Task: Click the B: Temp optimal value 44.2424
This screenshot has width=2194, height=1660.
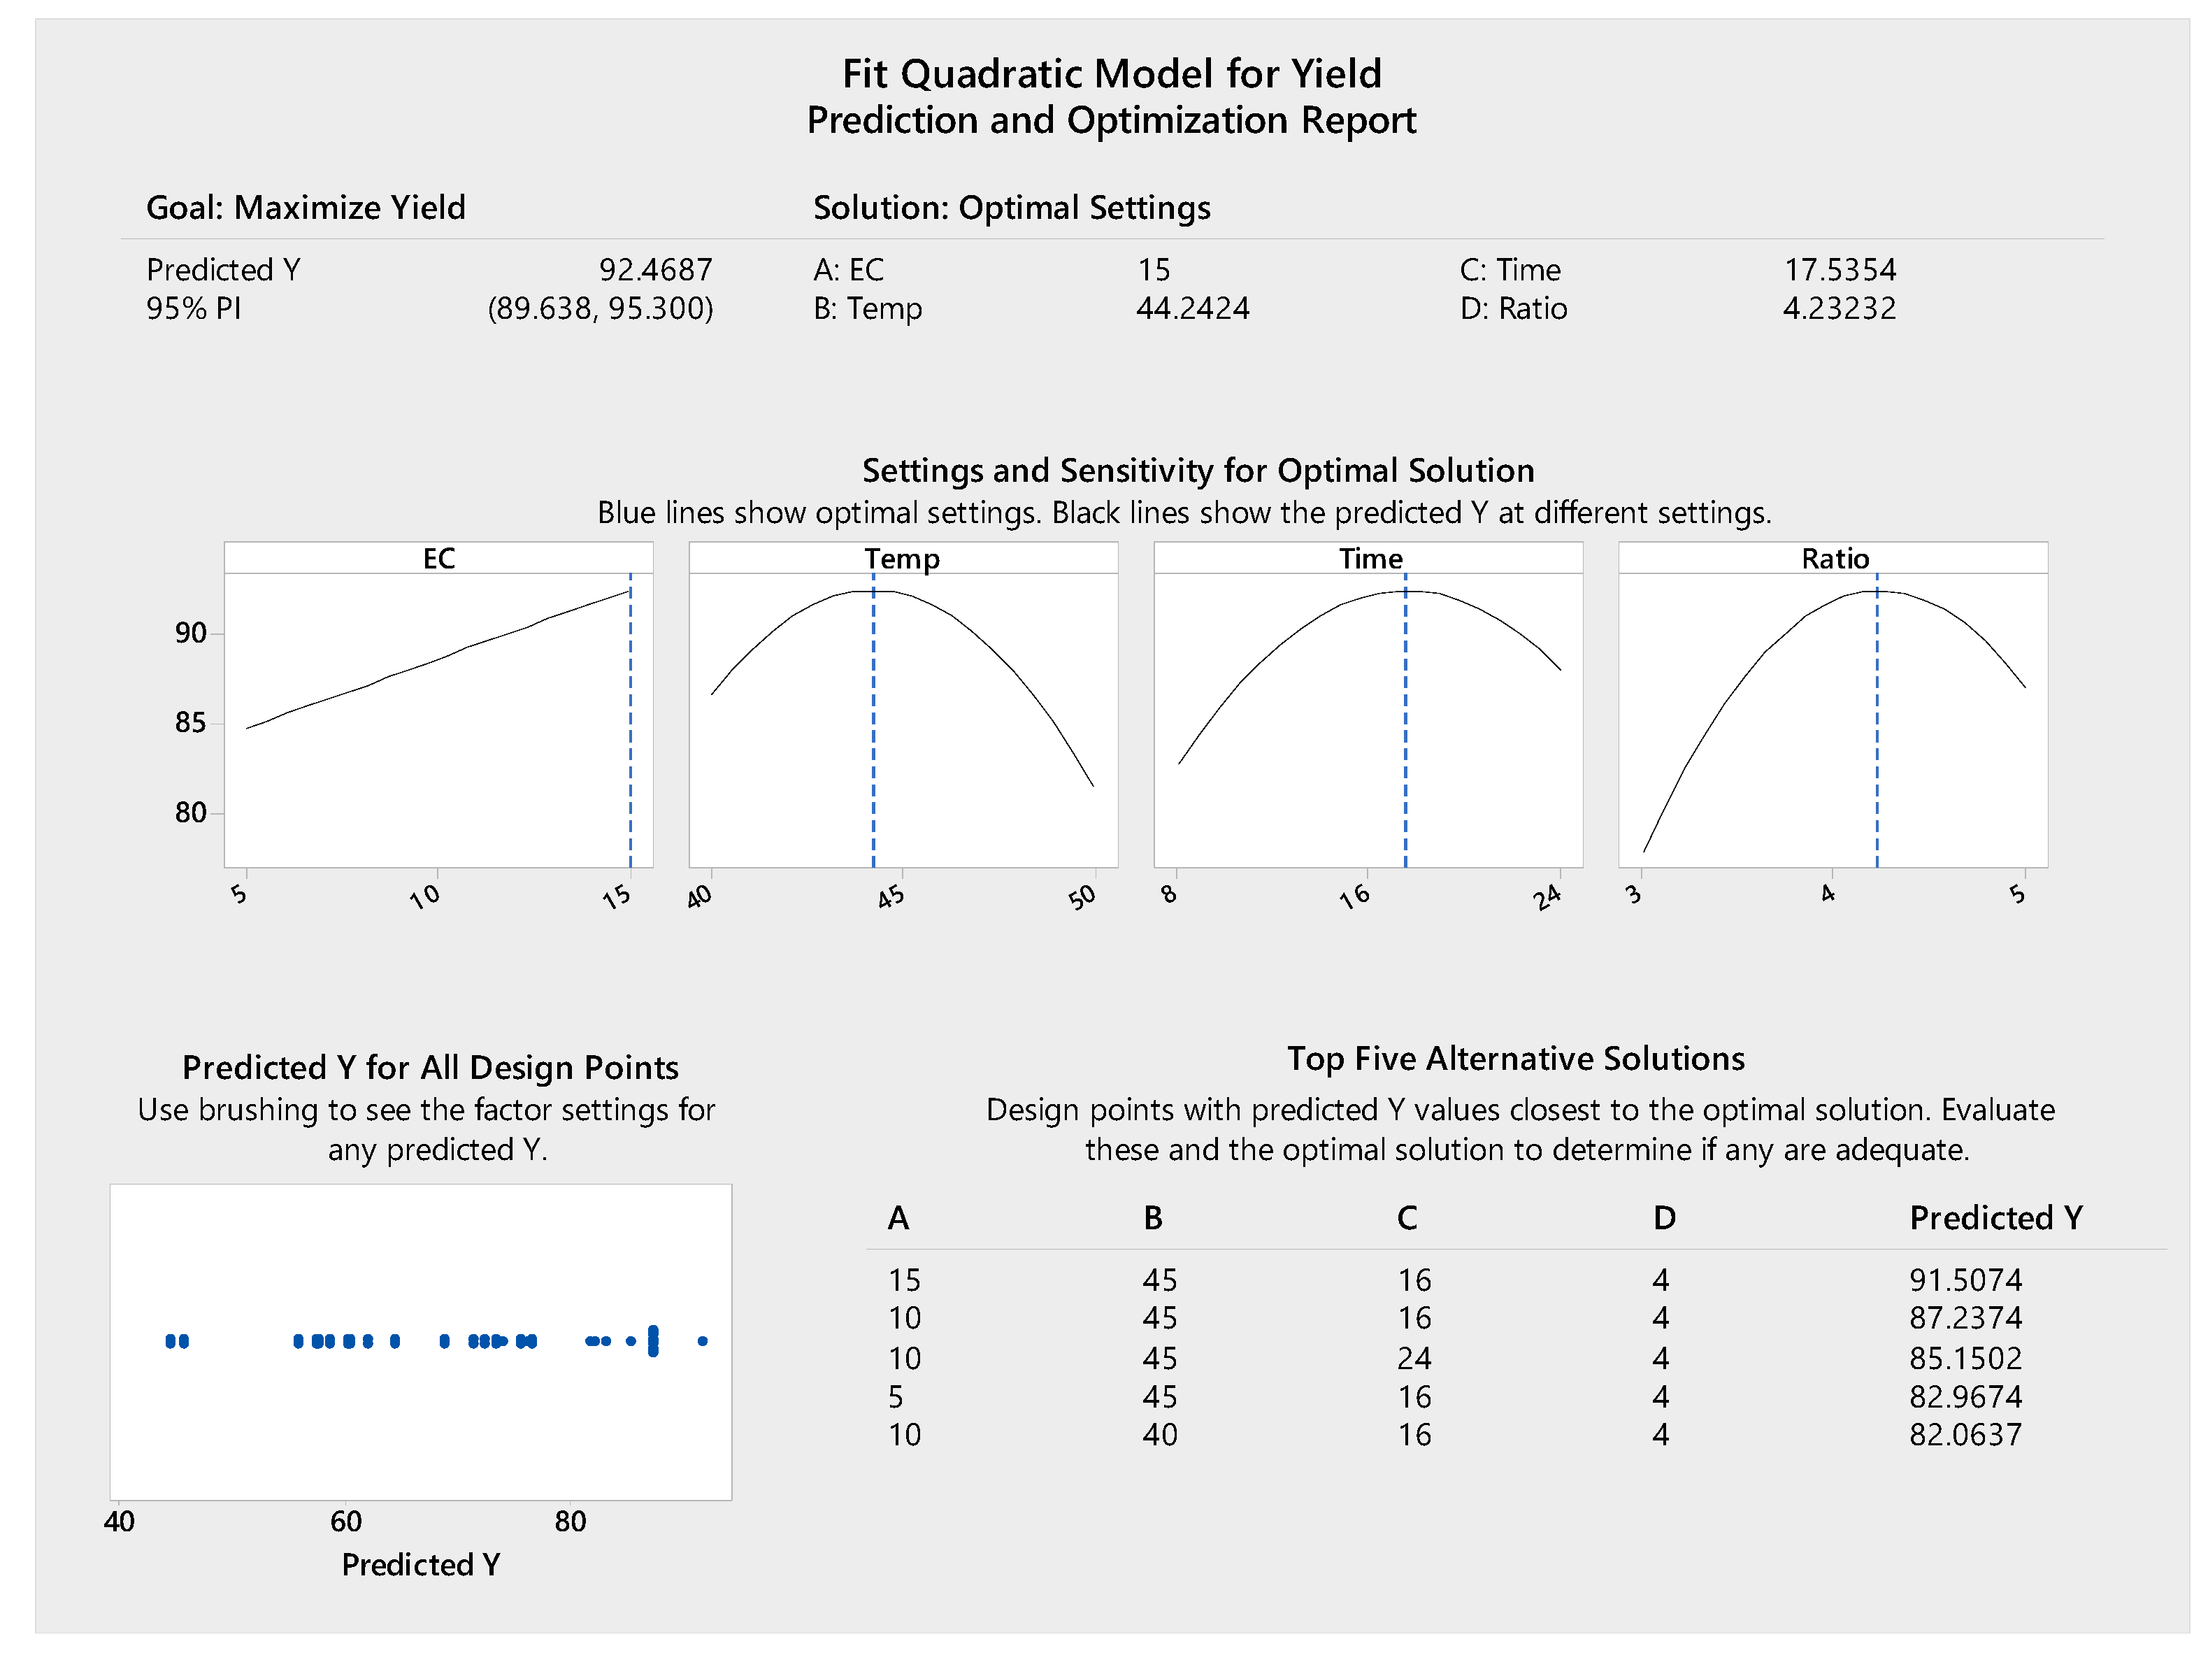Action: click(1192, 308)
